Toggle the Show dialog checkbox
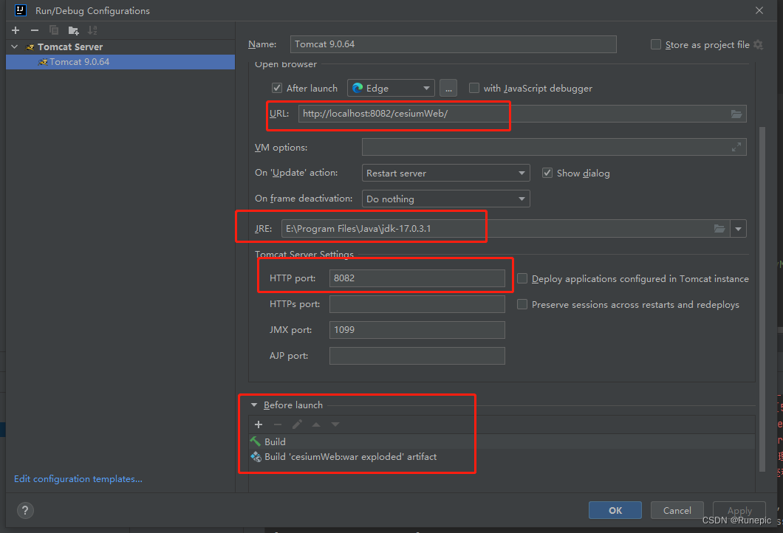Viewport: 783px width, 533px height. click(547, 173)
